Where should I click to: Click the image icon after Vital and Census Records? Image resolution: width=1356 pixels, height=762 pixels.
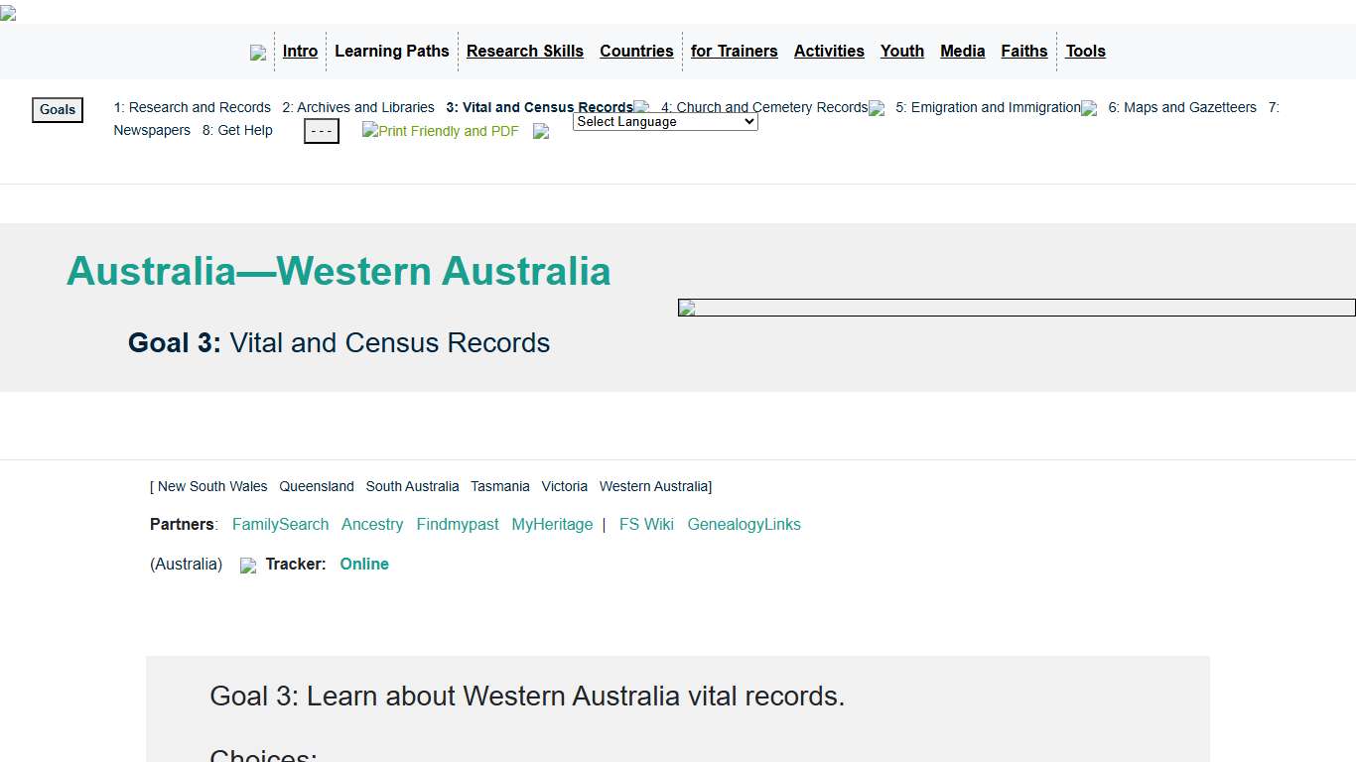(641, 107)
